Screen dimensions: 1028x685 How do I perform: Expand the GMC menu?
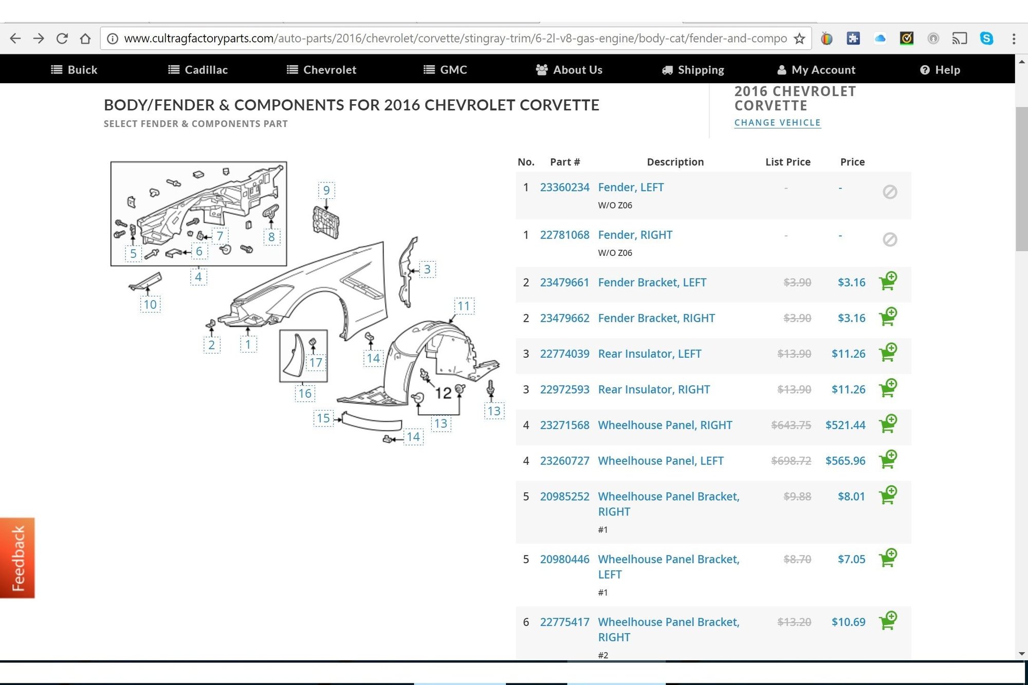pyautogui.click(x=445, y=70)
